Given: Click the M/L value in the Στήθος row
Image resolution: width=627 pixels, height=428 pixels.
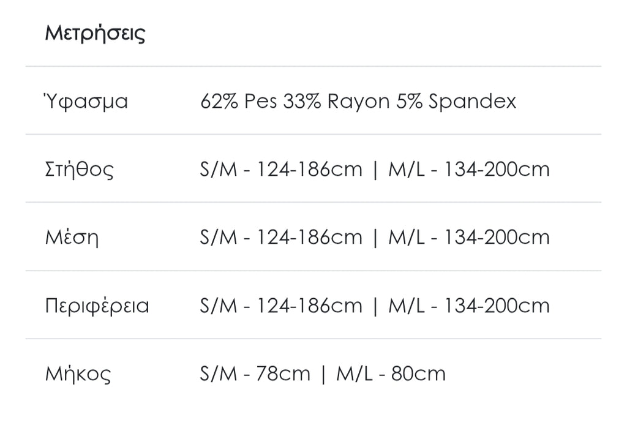Looking at the screenshot, I should point(469,169).
